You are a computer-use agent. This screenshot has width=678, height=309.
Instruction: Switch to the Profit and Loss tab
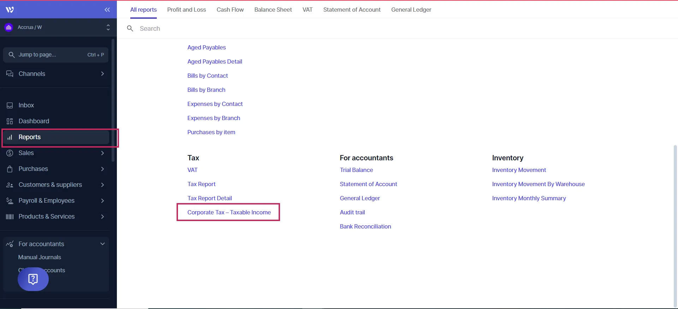[186, 10]
